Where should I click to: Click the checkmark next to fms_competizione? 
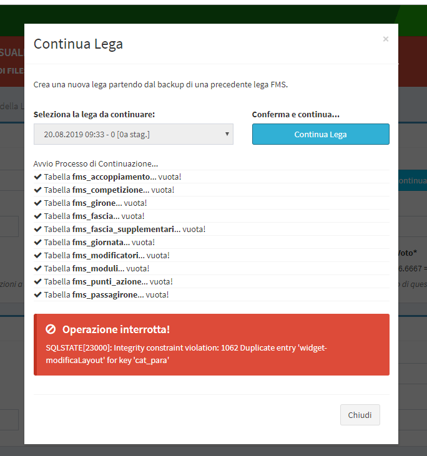(x=38, y=190)
